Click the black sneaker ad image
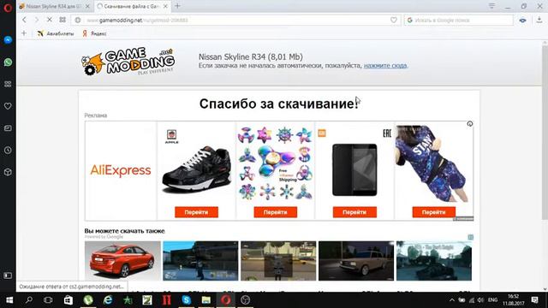 [196, 169]
